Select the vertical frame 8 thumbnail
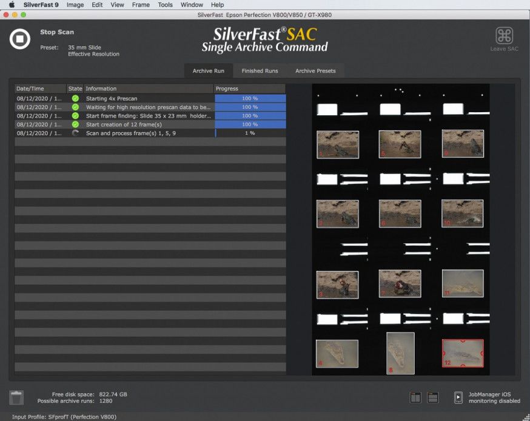530x421 pixels. [x=400, y=352]
